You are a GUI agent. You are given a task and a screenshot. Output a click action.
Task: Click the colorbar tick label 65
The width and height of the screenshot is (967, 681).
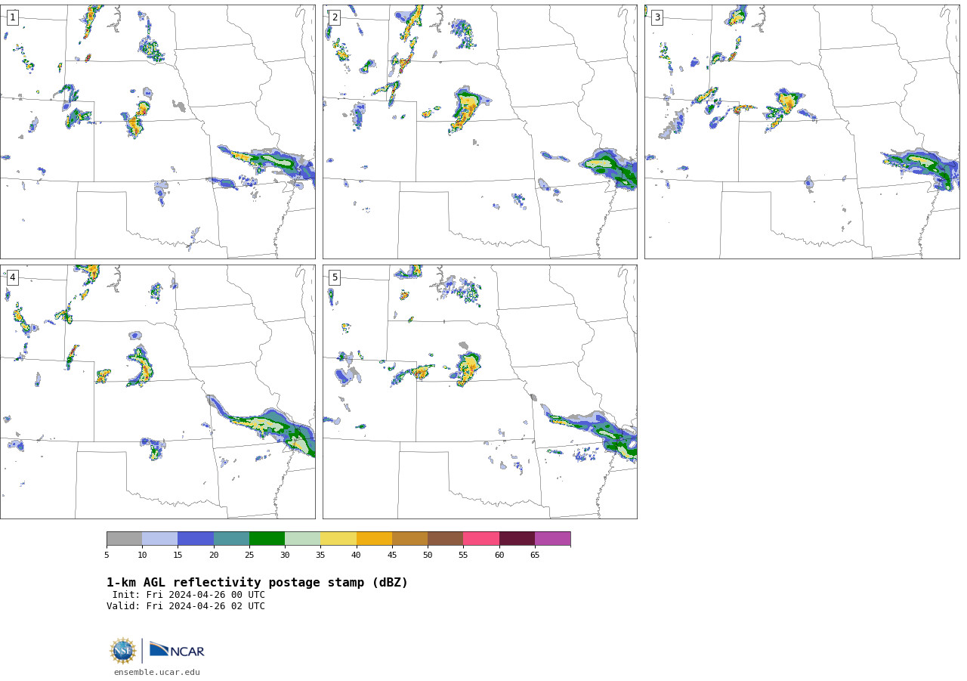click(x=535, y=556)
